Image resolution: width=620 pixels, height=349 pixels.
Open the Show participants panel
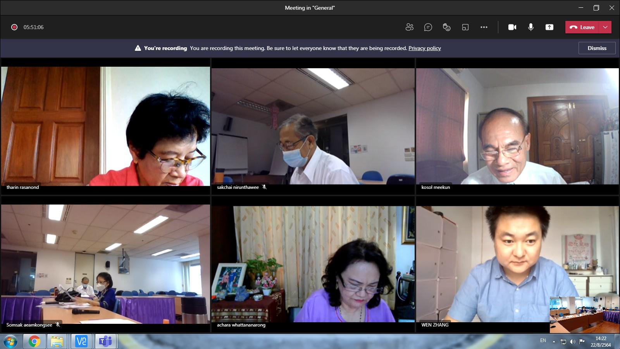(x=409, y=27)
